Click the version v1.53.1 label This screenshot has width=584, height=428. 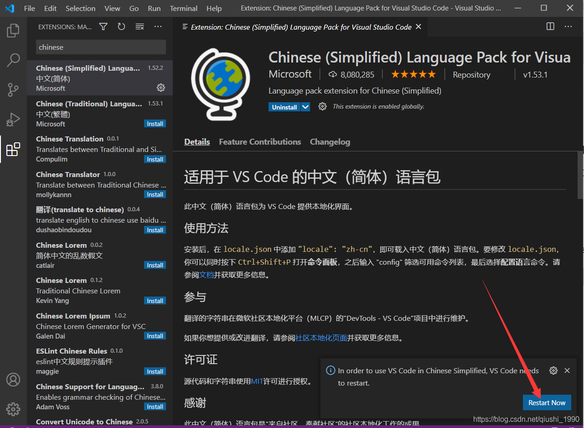(535, 74)
